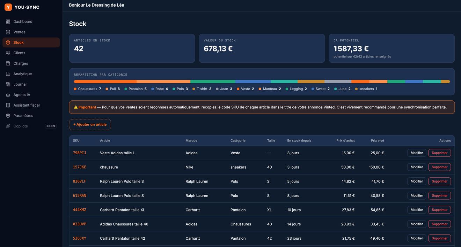Delete the Nike chaussure article
This screenshot has width=461, height=247.
439,167
